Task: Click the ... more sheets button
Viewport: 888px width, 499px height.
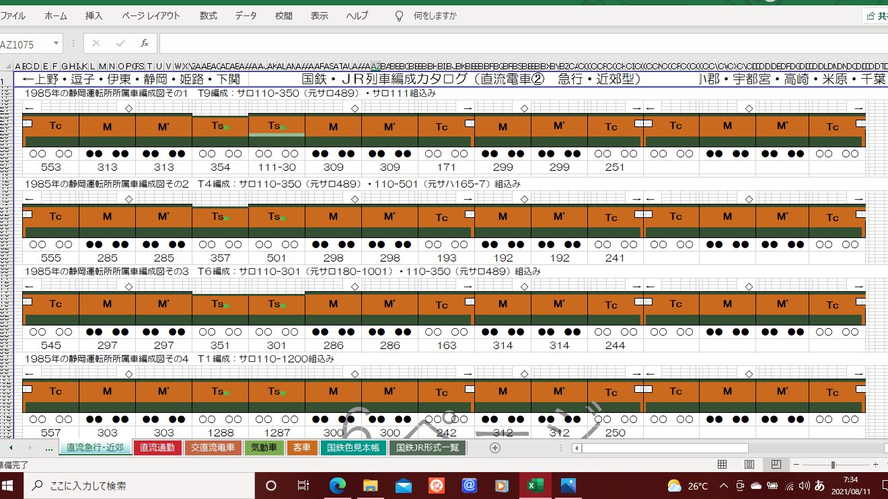Action: click(49, 447)
